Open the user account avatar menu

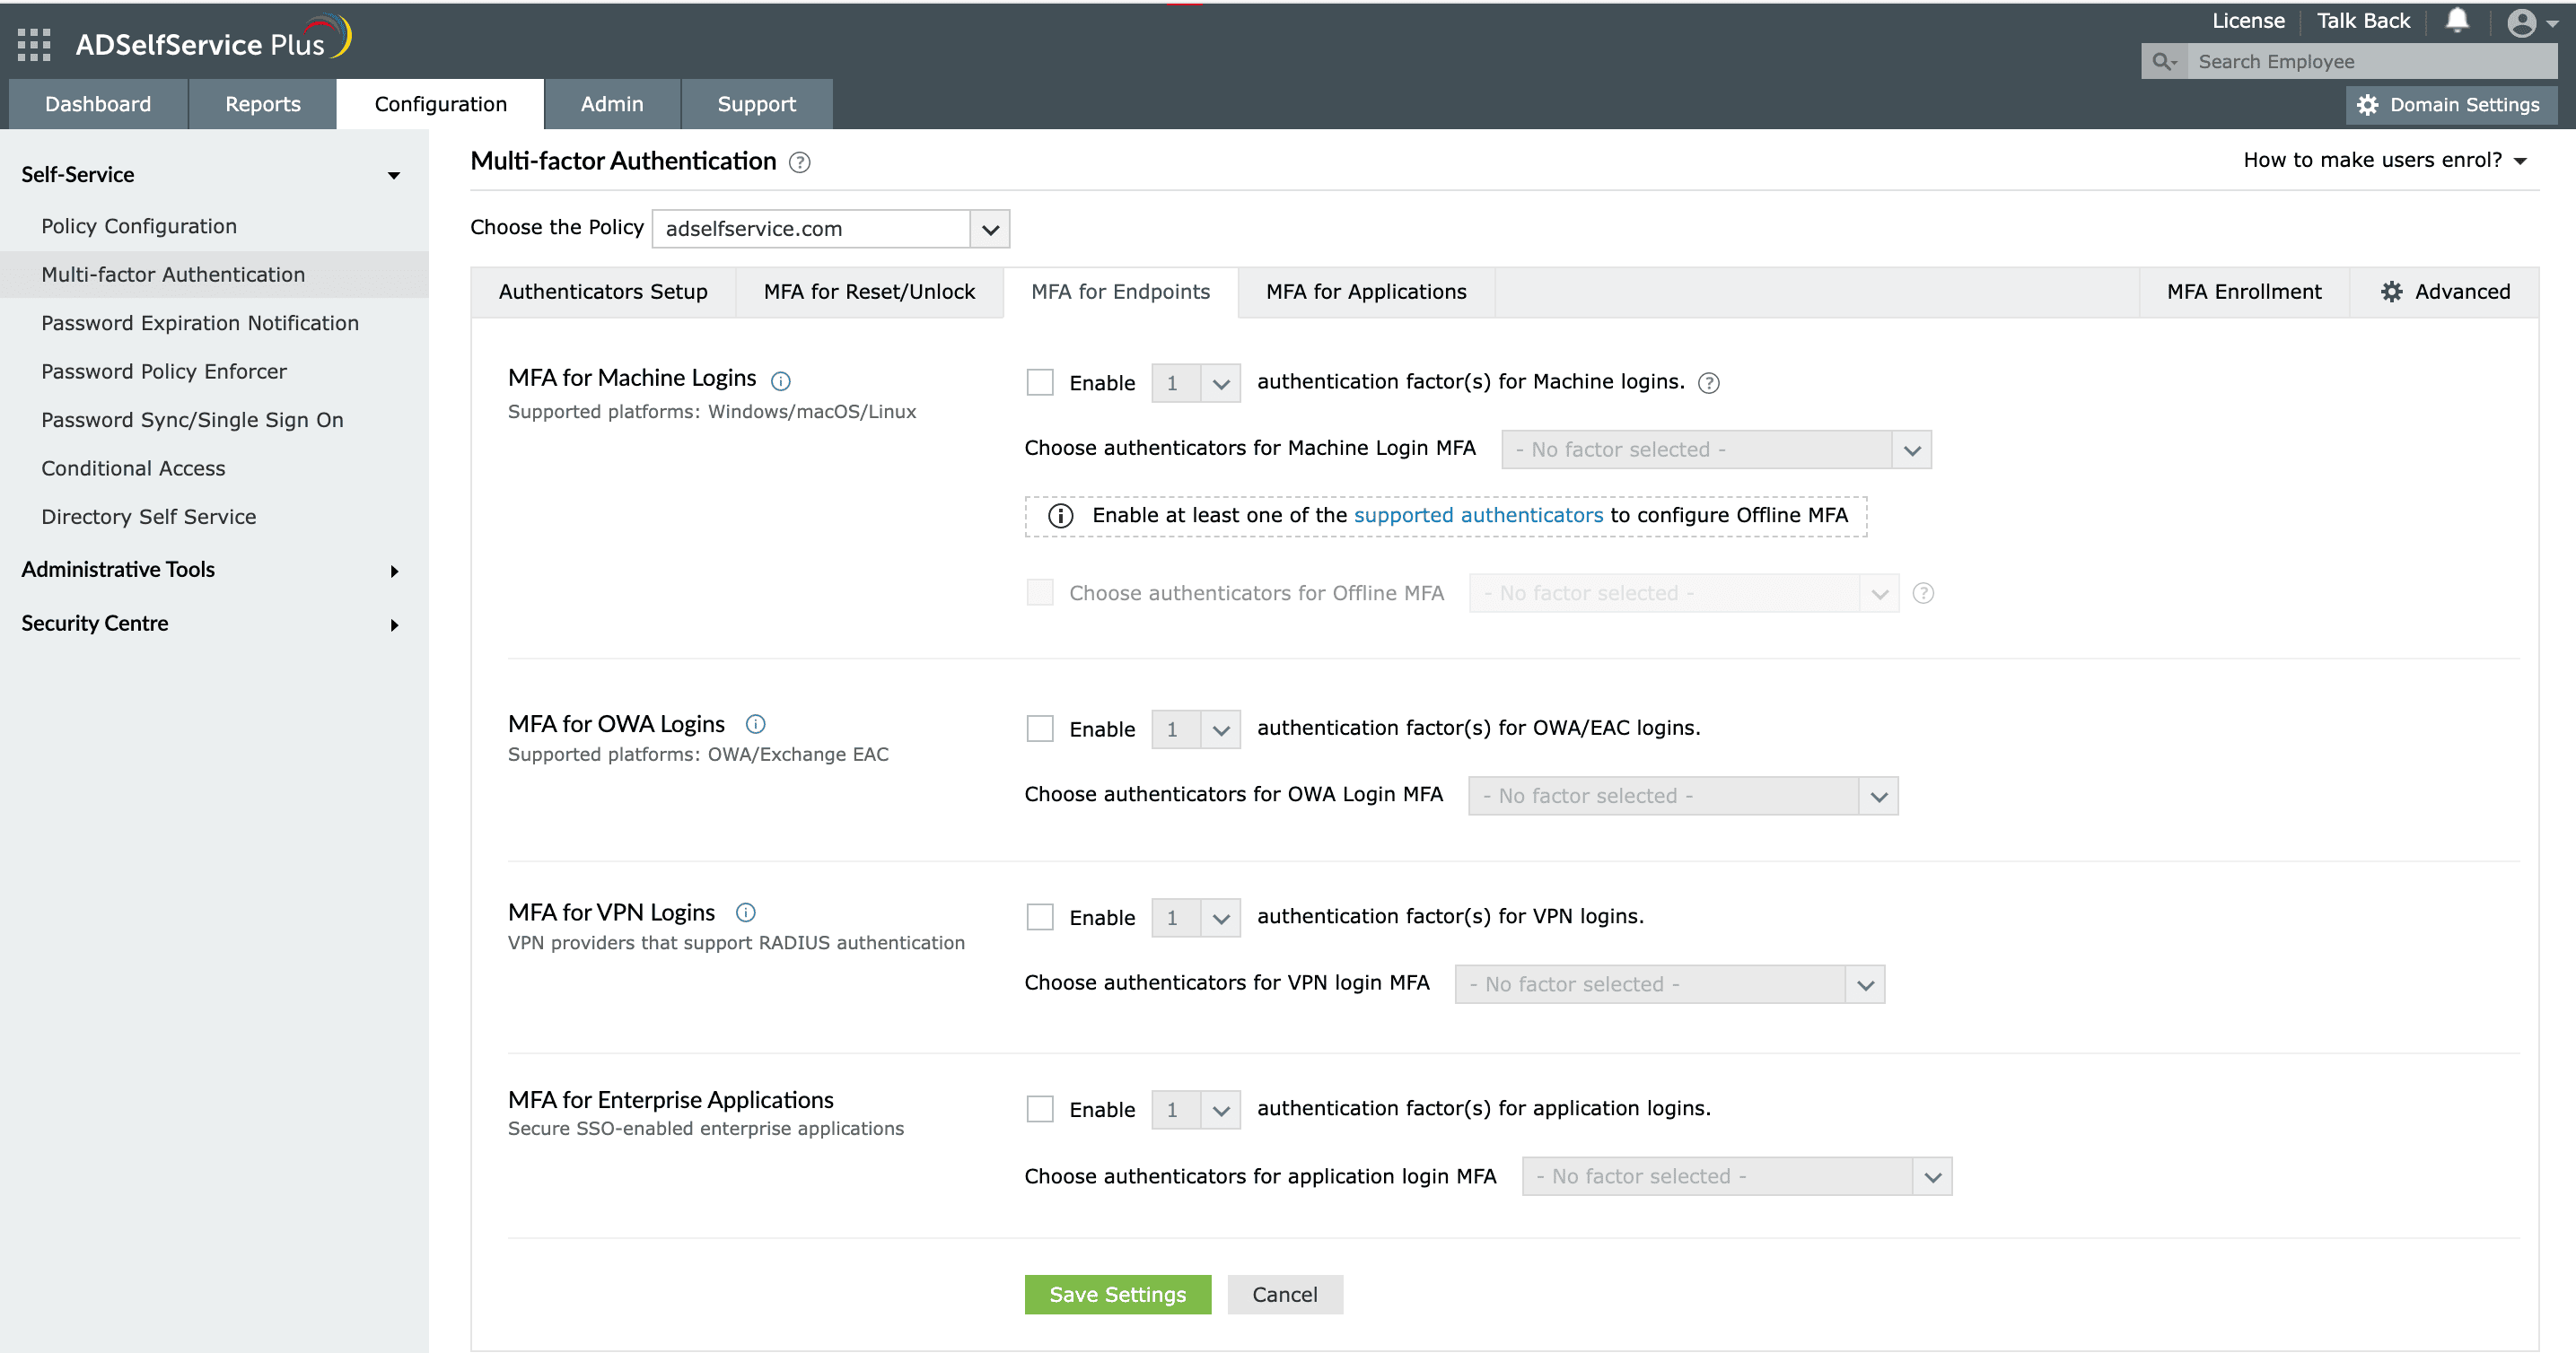pyautogui.click(x=2521, y=22)
